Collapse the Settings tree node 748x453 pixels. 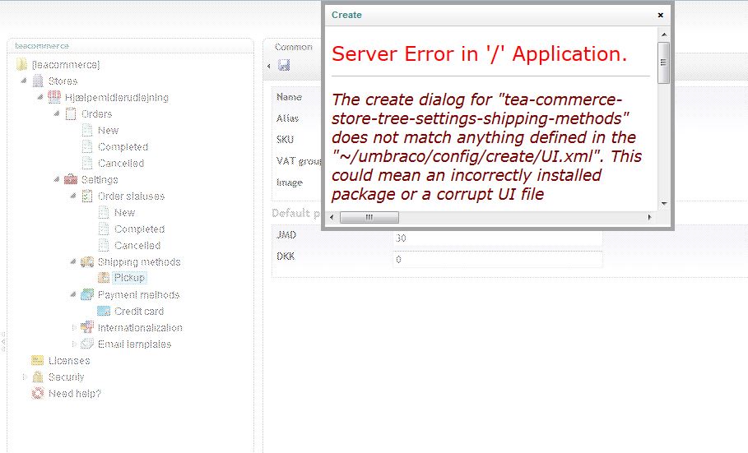pyautogui.click(x=57, y=180)
